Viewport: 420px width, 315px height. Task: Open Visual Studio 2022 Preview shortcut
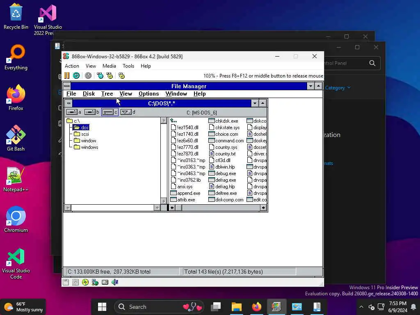point(48,20)
